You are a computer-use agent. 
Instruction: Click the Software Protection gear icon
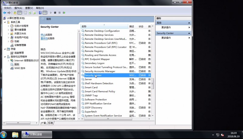click(83, 100)
